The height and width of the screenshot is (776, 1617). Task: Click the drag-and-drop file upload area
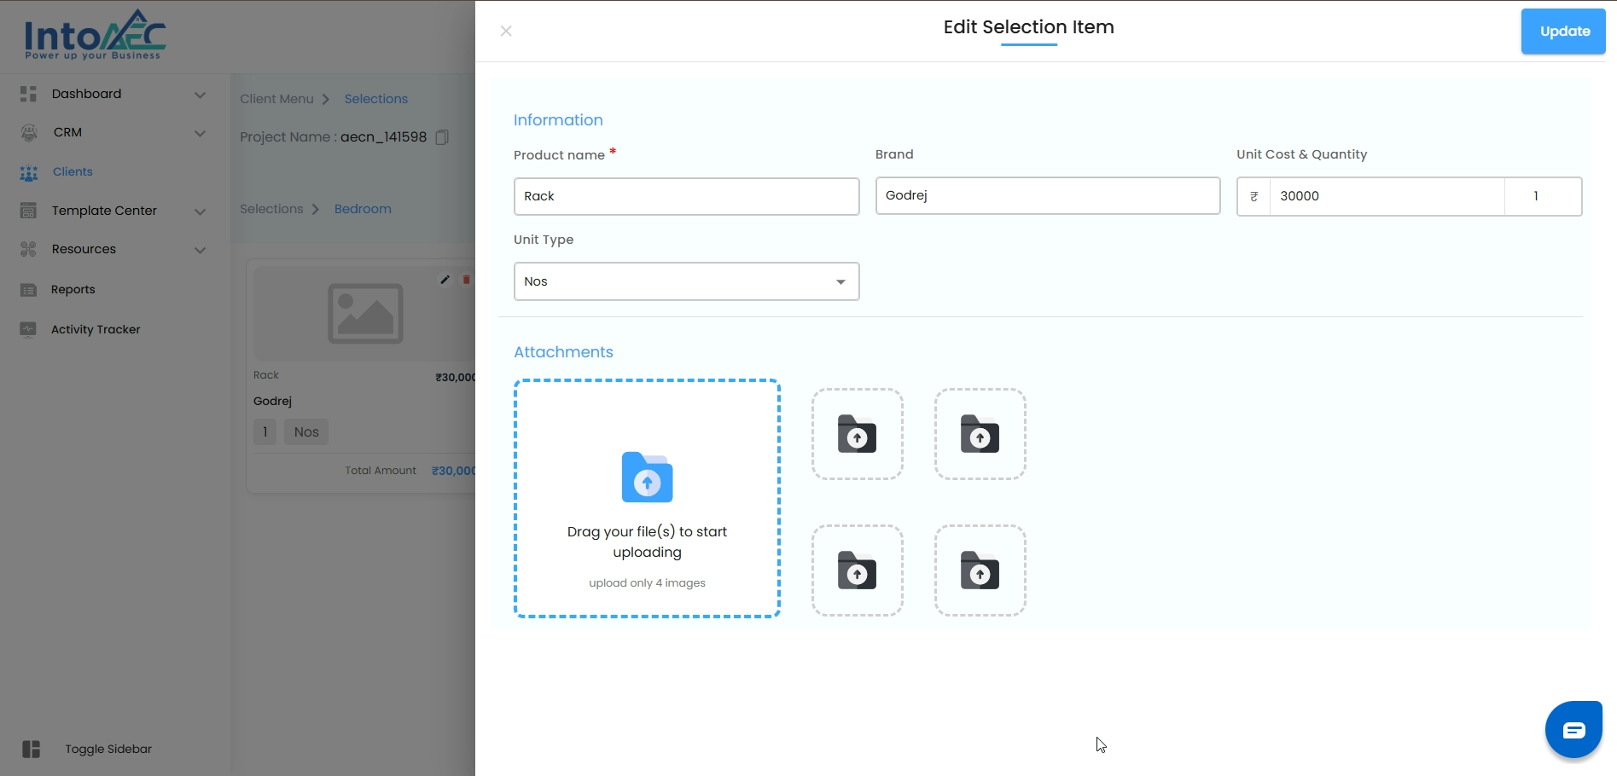pos(647,499)
